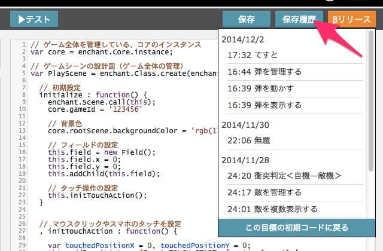This screenshot has height=251, width=383.
Task: Click the var core = enchant.Core.instance line
Action: click(x=90, y=52)
